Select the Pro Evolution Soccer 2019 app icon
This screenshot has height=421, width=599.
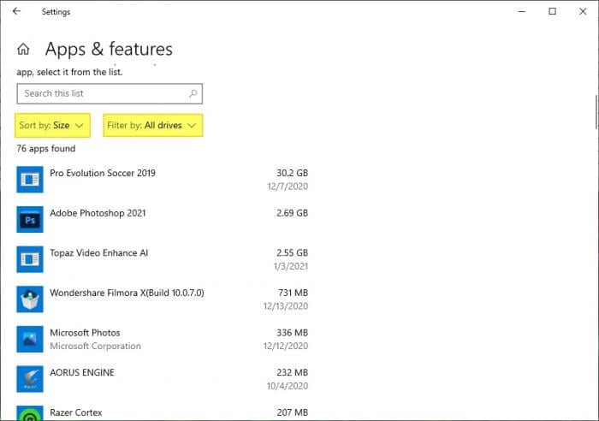click(x=30, y=179)
